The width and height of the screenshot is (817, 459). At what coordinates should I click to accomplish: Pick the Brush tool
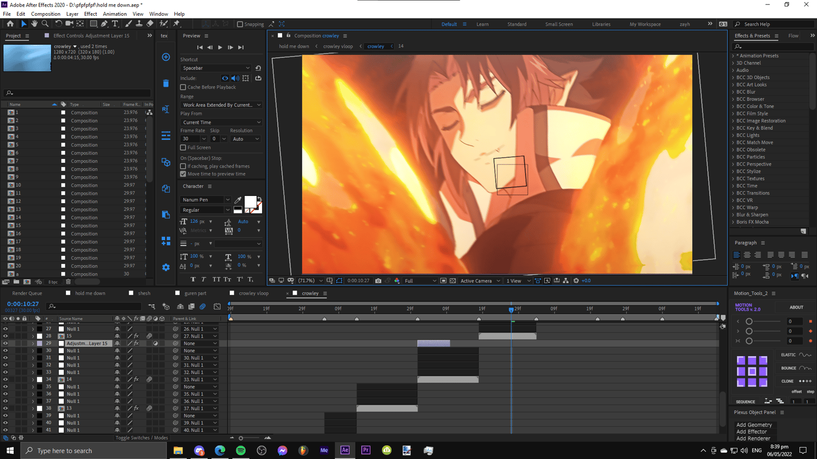coord(129,24)
